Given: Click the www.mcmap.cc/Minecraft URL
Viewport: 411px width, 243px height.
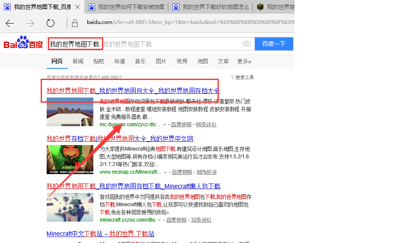Looking at the screenshot, I should tap(130, 172).
